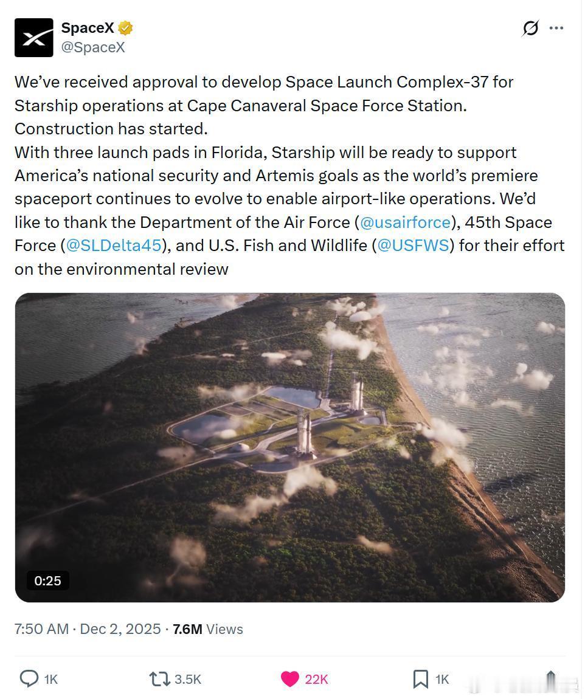
Task: Toggle the bookmark icon
Action: click(x=420, y=678)
